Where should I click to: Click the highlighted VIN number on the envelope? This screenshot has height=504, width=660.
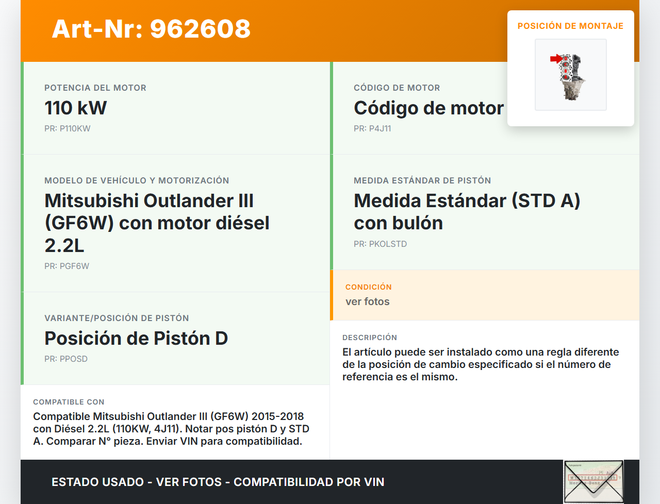click(593, 477)
